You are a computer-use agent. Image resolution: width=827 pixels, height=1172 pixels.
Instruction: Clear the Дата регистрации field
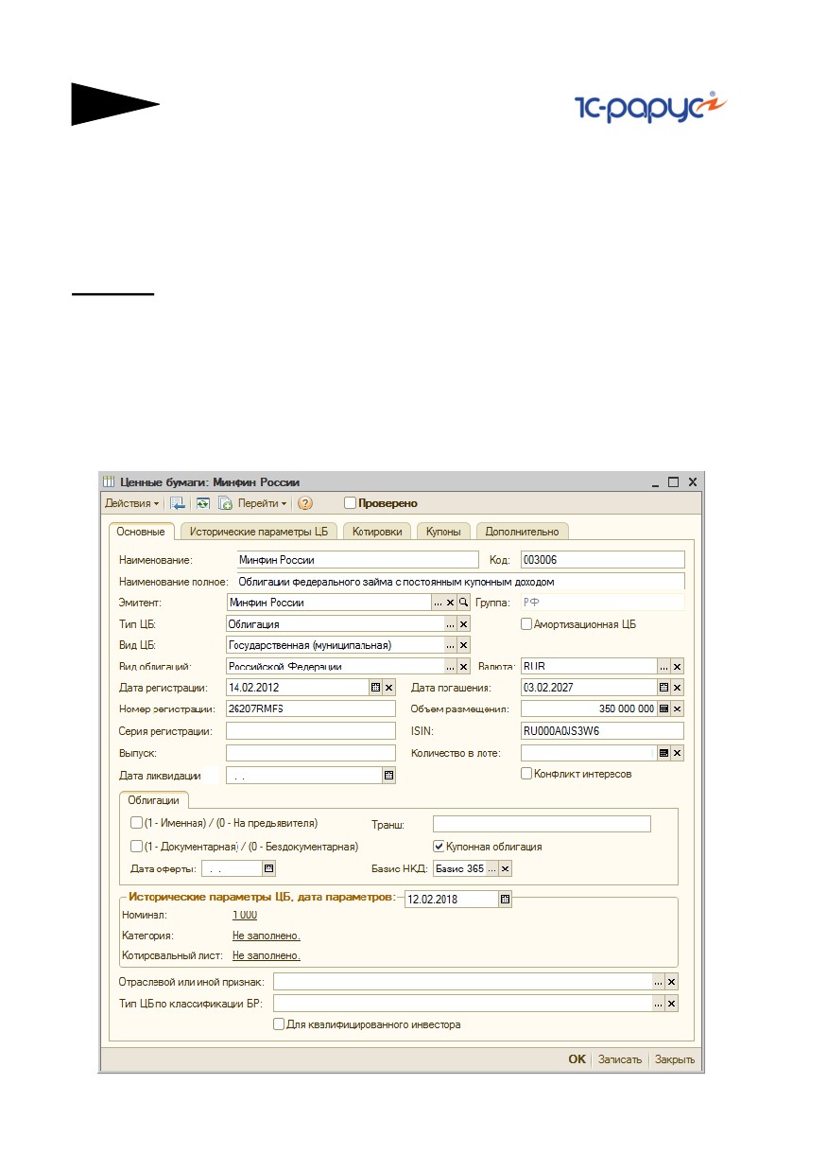coord(388,688)
